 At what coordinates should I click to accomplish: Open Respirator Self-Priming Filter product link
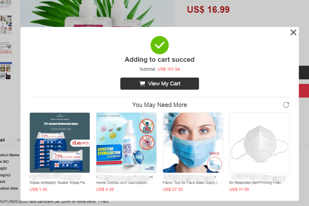[257, 182]
